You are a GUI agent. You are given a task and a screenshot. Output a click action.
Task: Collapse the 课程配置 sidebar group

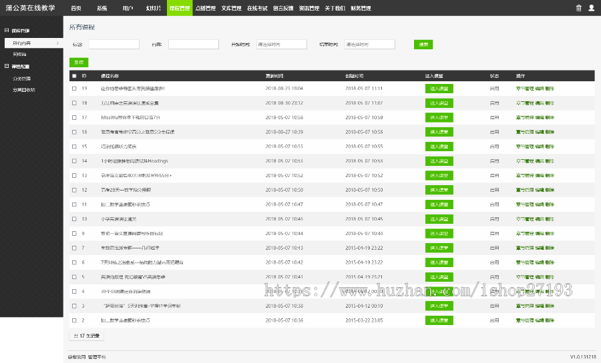point(7,66)
